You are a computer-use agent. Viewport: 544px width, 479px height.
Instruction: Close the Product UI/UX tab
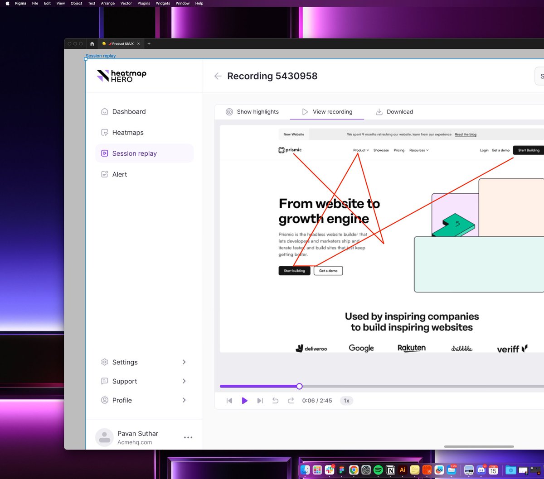pos(138,44)
